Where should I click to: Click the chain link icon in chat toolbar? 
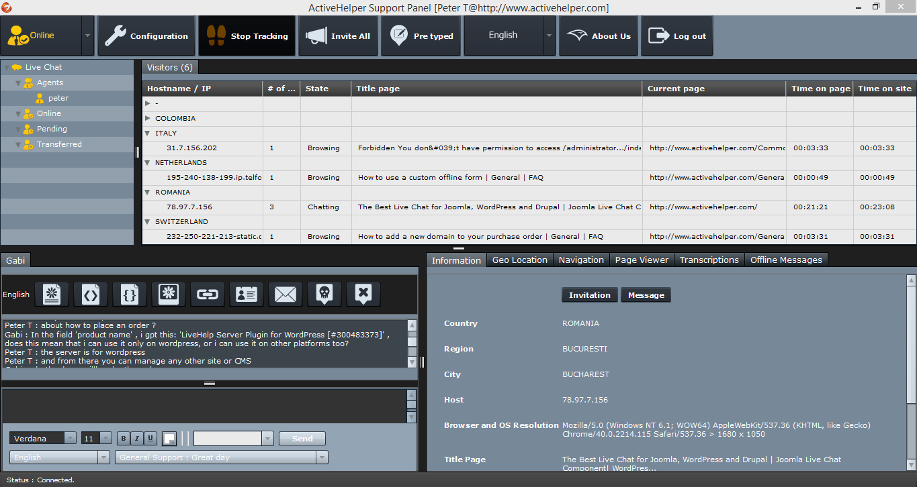pos(208,294)
